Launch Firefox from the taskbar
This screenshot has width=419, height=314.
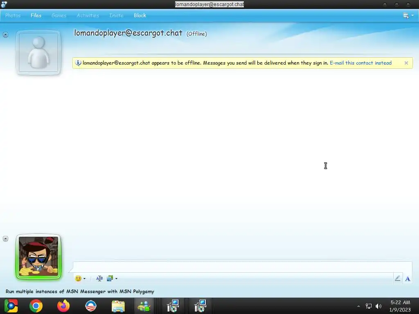63,306
